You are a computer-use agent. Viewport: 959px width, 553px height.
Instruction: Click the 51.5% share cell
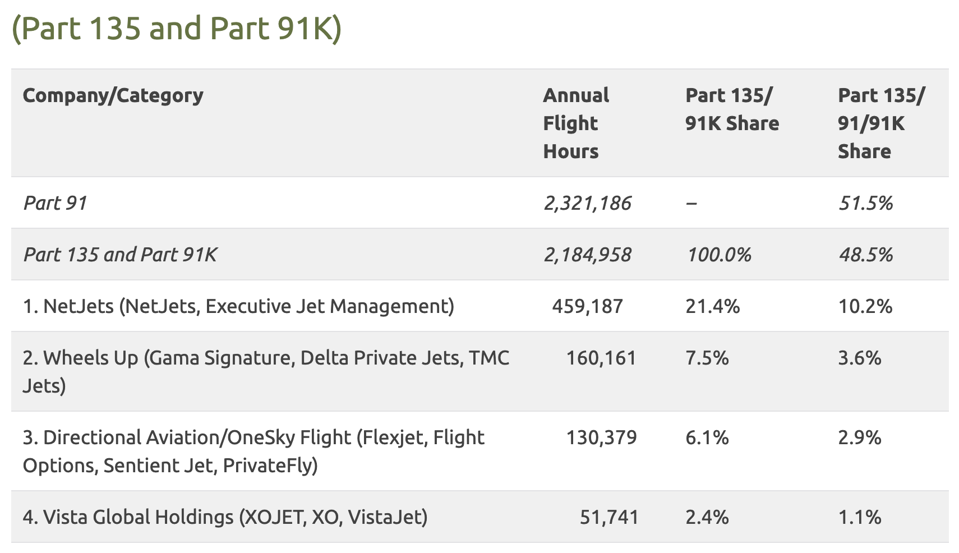pyautogui.click(x=865, y=203)
